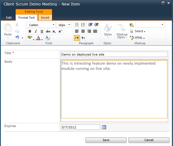
Task: Open the HTML dropdown
Action: (137, 38)
